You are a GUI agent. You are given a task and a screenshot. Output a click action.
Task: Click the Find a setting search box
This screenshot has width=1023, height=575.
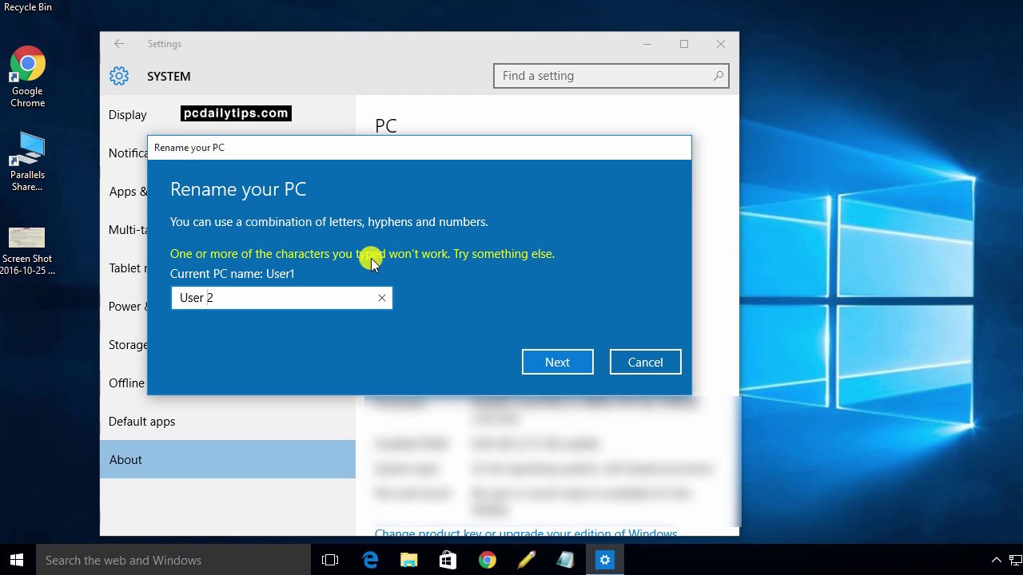pos(611,76)
